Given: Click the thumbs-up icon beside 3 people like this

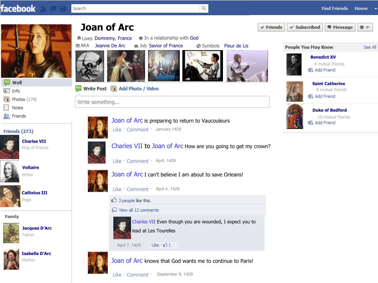Looking at the screenshot, I should point(114,200).
